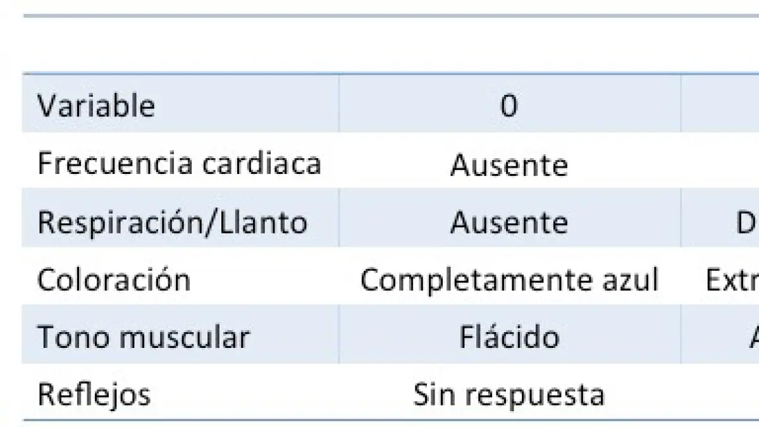Screen dimensions: 759x427
Task: Click the "Respiración/Llanto" row label
Action: pos(172,222)
